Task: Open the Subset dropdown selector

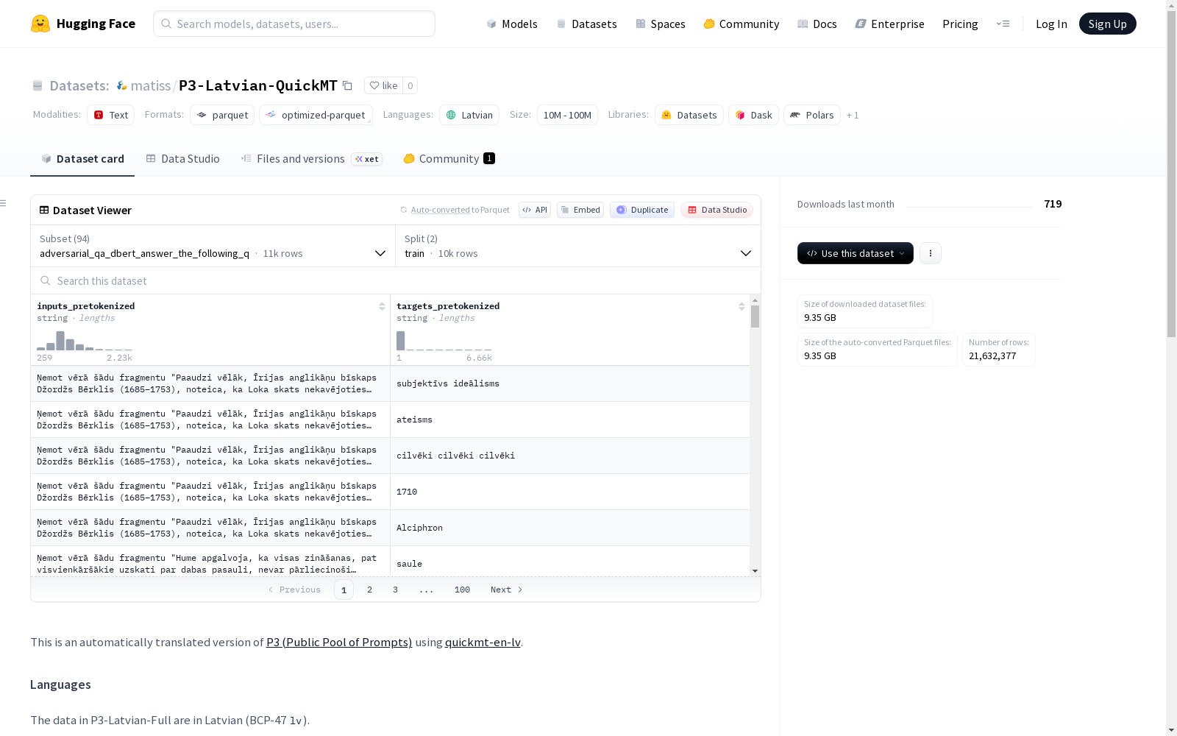Action: (x=213, y=246)
